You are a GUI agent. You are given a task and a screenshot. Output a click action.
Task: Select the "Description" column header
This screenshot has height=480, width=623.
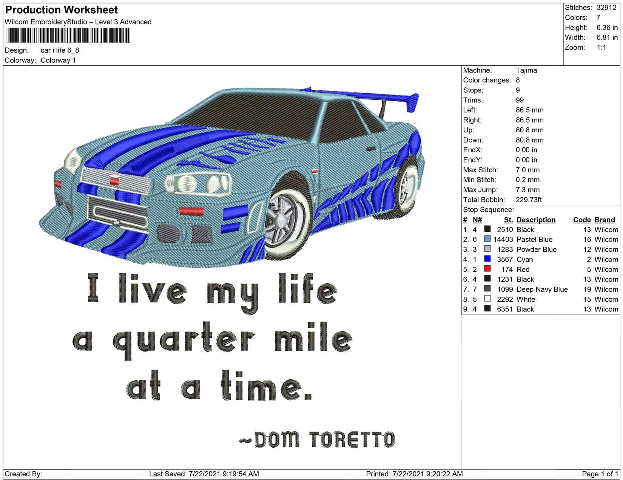tap(536, 220)
